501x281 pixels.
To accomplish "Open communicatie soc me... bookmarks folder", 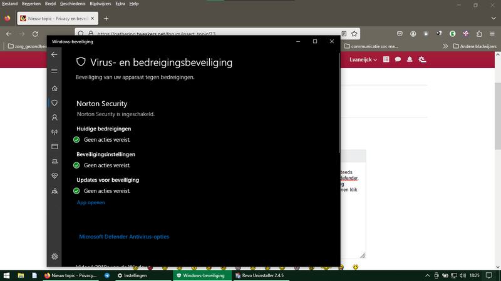I will 371,46.
